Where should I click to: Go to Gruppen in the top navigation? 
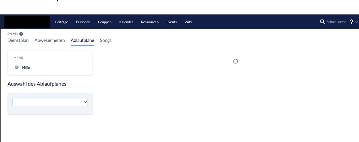(x=105, y=22)
